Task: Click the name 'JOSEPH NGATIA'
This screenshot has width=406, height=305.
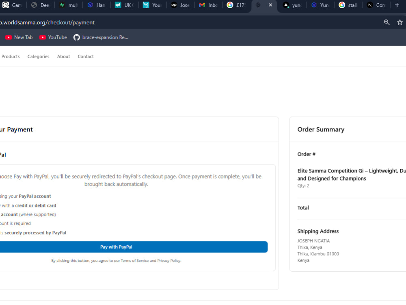Action: 313,241
